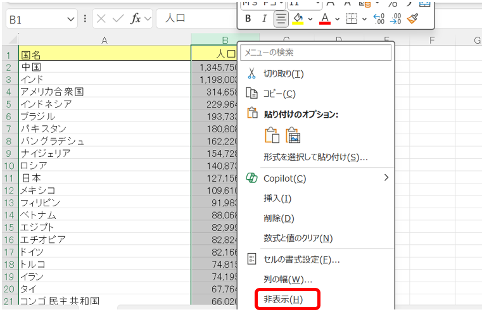This screenshot has height=312, width=482.
Task: Click cell containing エチオピア
Action: 105,239
